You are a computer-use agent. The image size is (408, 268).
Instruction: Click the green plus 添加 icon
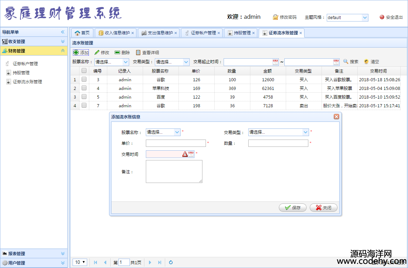tap(76, 52)
